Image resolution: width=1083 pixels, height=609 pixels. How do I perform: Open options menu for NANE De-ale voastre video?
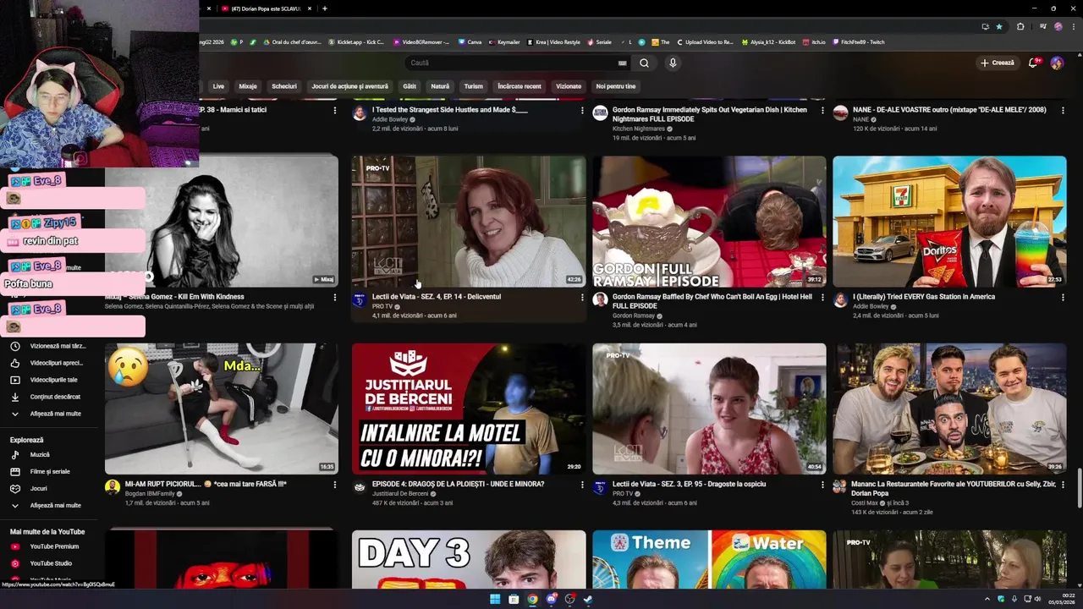click(x=1063, y=110)
